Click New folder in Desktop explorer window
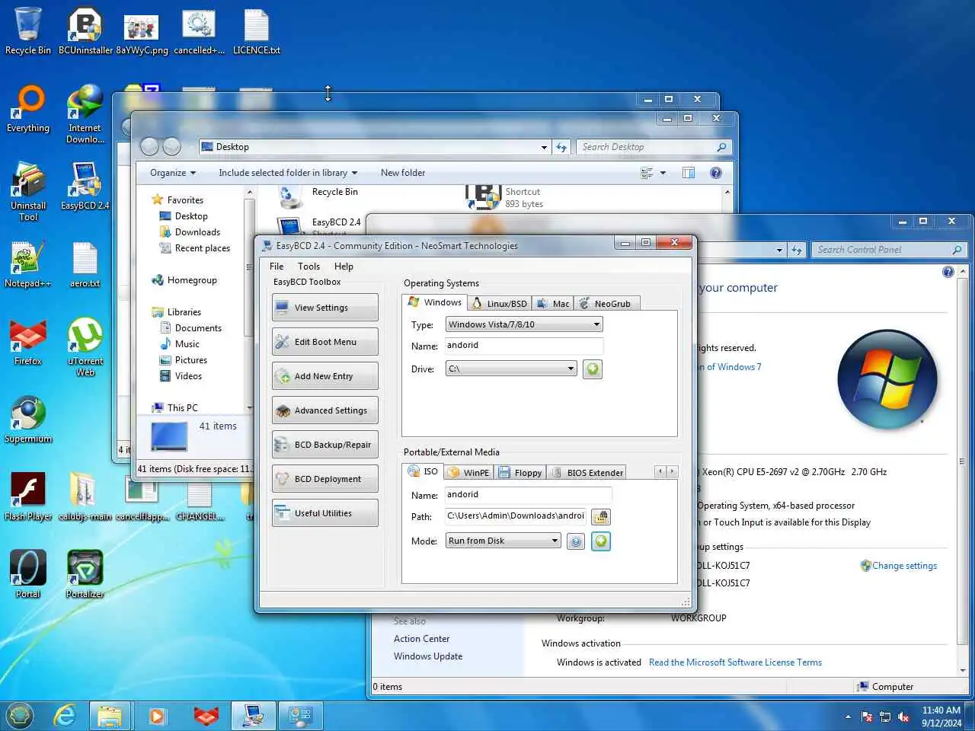The height and width of the screenshot is (731, 975). pos(403,173)
